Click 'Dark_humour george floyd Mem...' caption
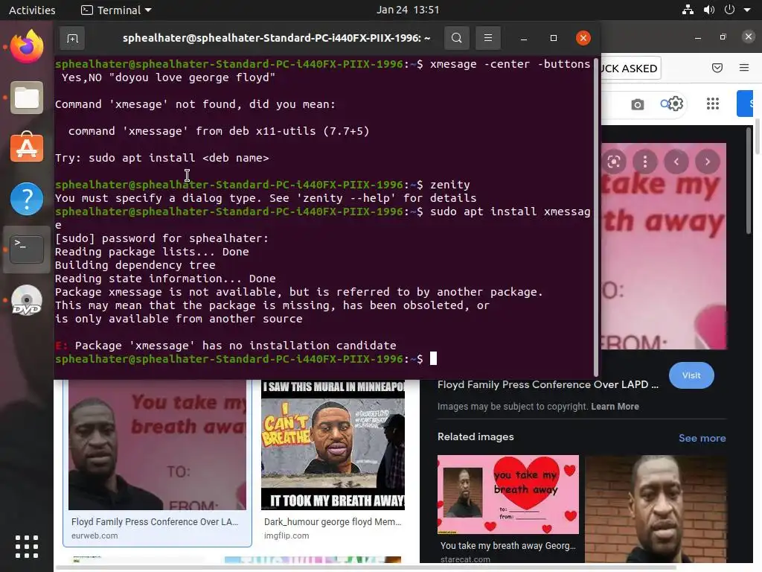 coord(333,522)
